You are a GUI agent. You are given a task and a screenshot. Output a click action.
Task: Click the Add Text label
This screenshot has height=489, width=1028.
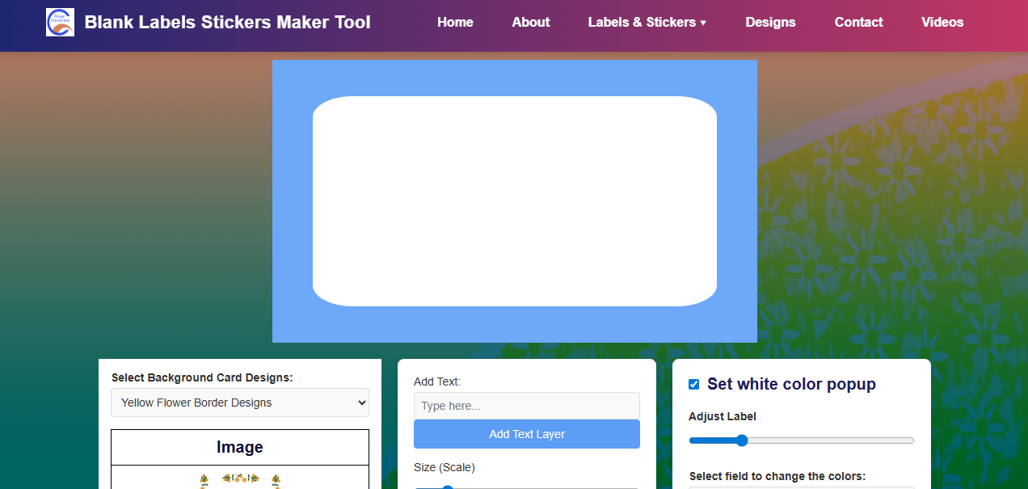pyautogui.click(x=437, y=382)
